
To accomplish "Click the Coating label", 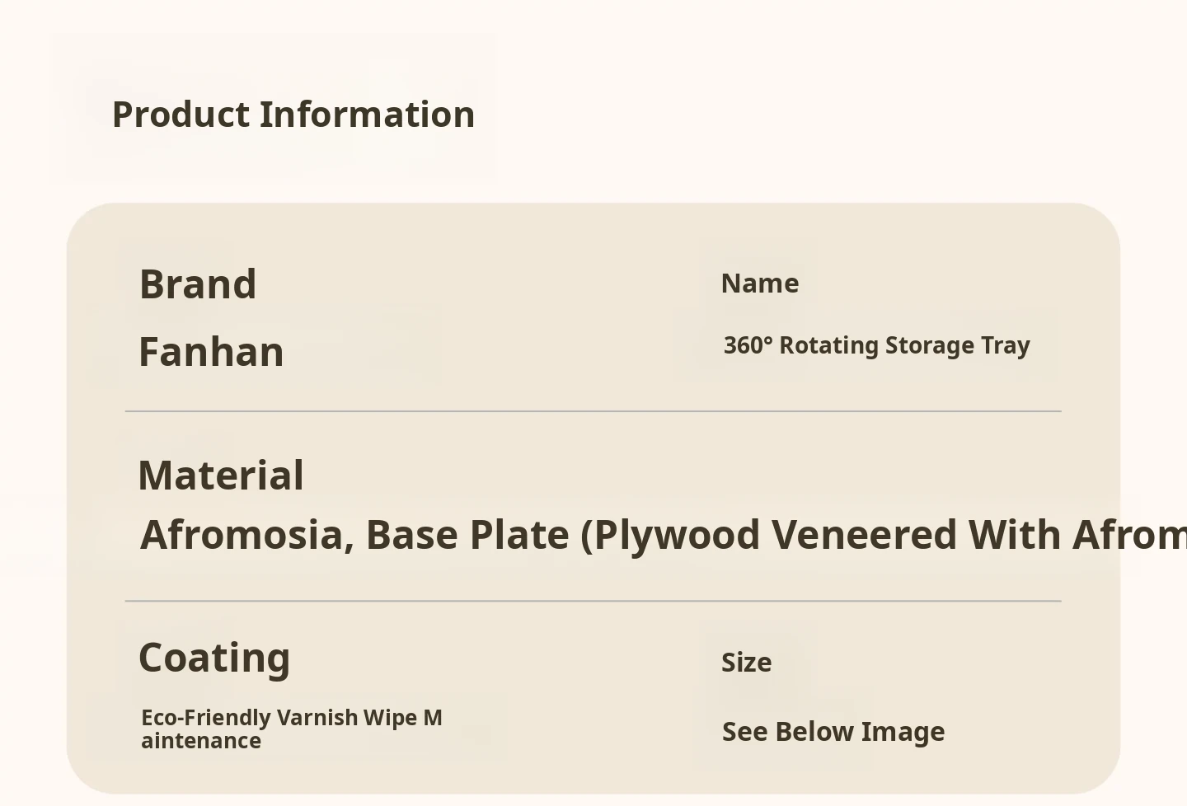I will [214, 658].
